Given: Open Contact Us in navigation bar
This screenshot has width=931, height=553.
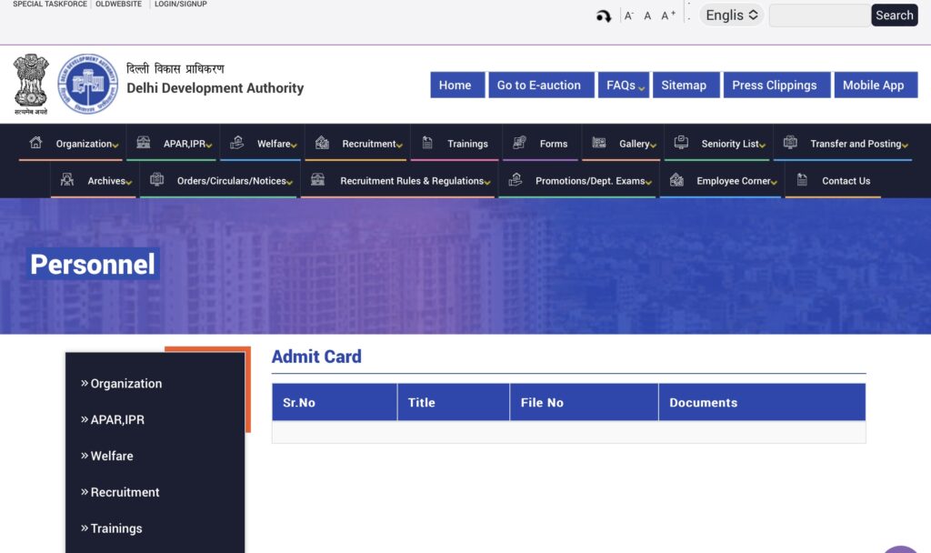Looking at the screenshot, I should tap(846, 181).
